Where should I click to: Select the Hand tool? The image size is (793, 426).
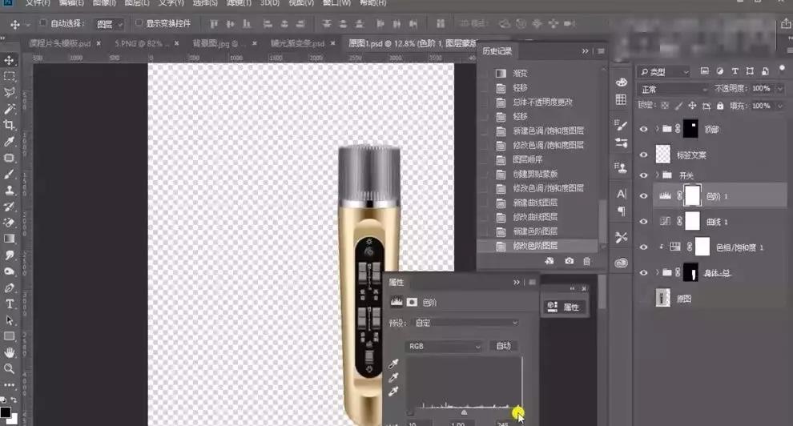[9, 352]
